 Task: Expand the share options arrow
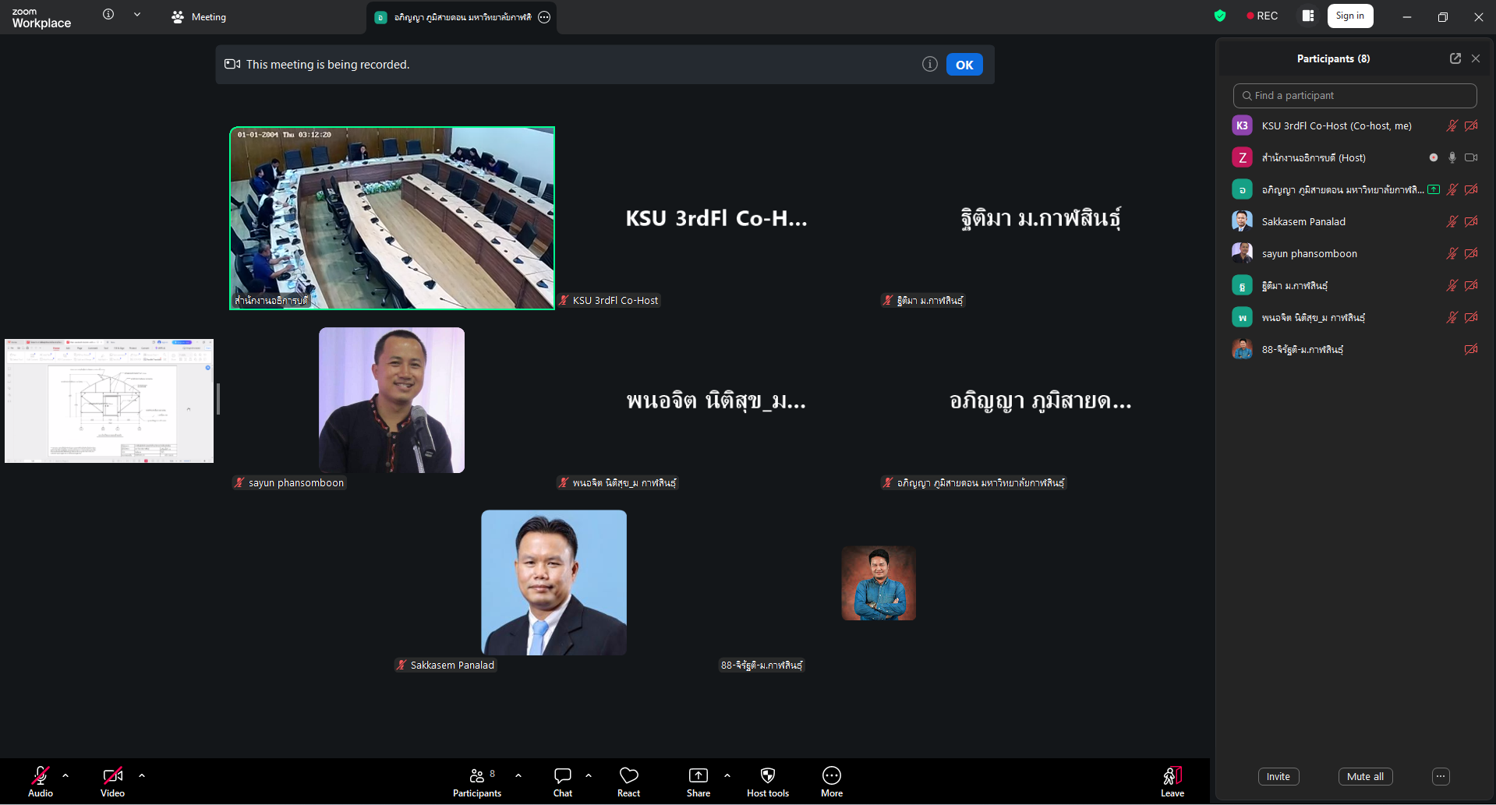pyautogui.click(x=727, y=775)
